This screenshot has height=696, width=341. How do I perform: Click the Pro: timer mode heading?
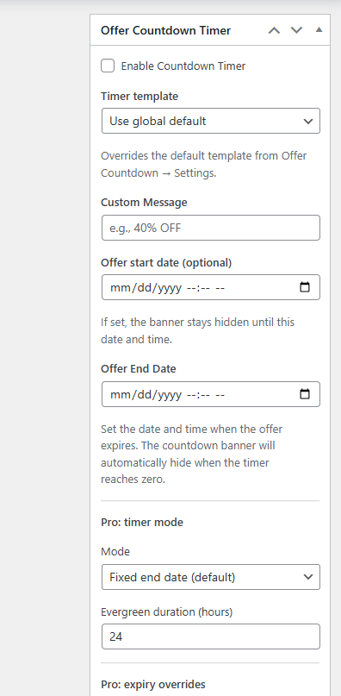(142, 522)
